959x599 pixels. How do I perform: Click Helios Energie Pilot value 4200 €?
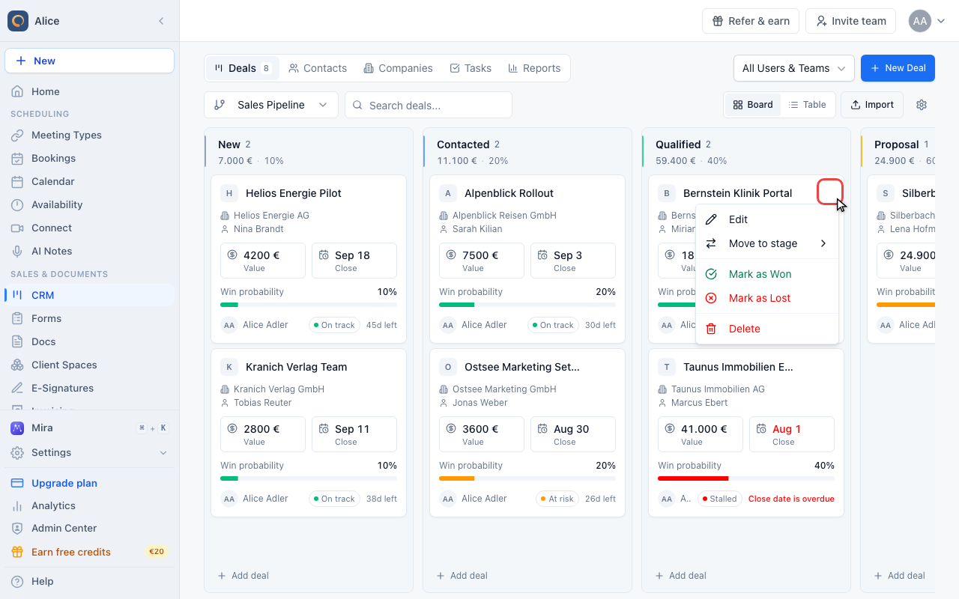(263, 261)
